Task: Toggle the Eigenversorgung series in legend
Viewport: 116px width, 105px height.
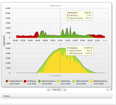Action: [47, 82]
